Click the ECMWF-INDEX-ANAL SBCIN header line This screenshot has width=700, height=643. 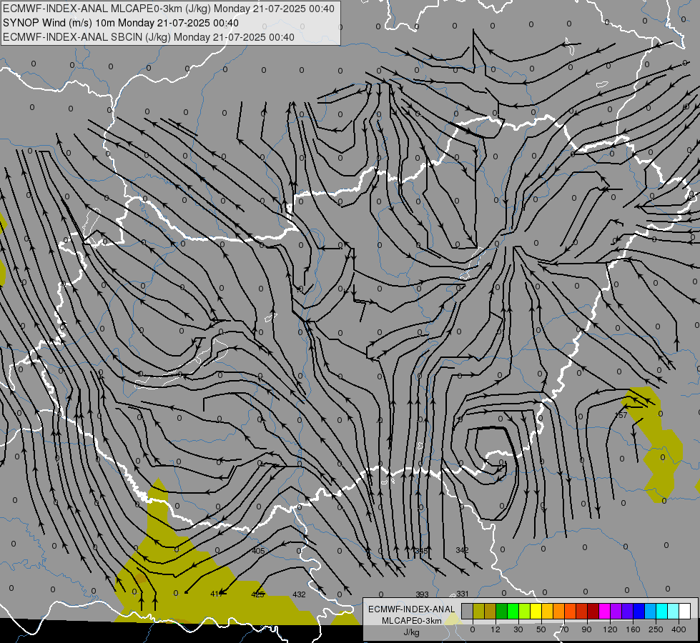point(149,37)
